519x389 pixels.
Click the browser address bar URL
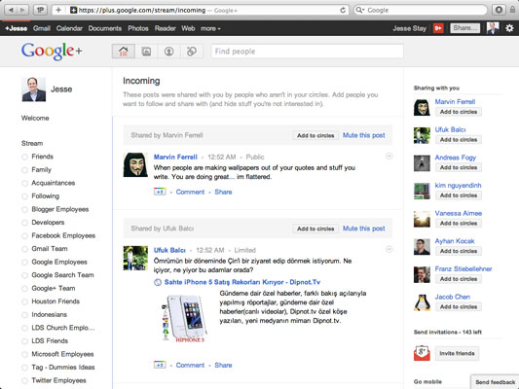[142, 11]
